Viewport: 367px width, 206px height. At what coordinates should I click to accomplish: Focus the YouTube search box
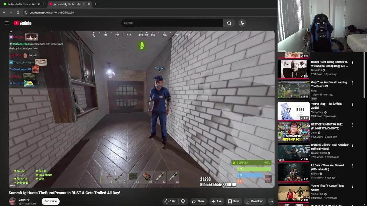point(172,23)
